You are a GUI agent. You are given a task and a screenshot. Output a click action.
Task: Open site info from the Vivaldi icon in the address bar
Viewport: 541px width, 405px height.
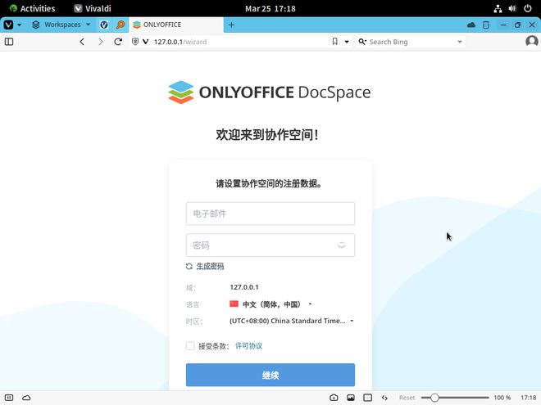[146, 42]
